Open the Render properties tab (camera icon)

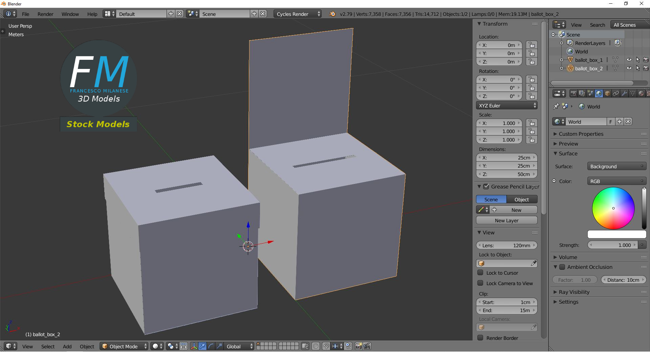pos(573,93)
